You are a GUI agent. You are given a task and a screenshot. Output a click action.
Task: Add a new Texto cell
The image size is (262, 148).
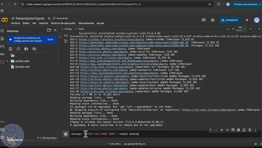79,29
